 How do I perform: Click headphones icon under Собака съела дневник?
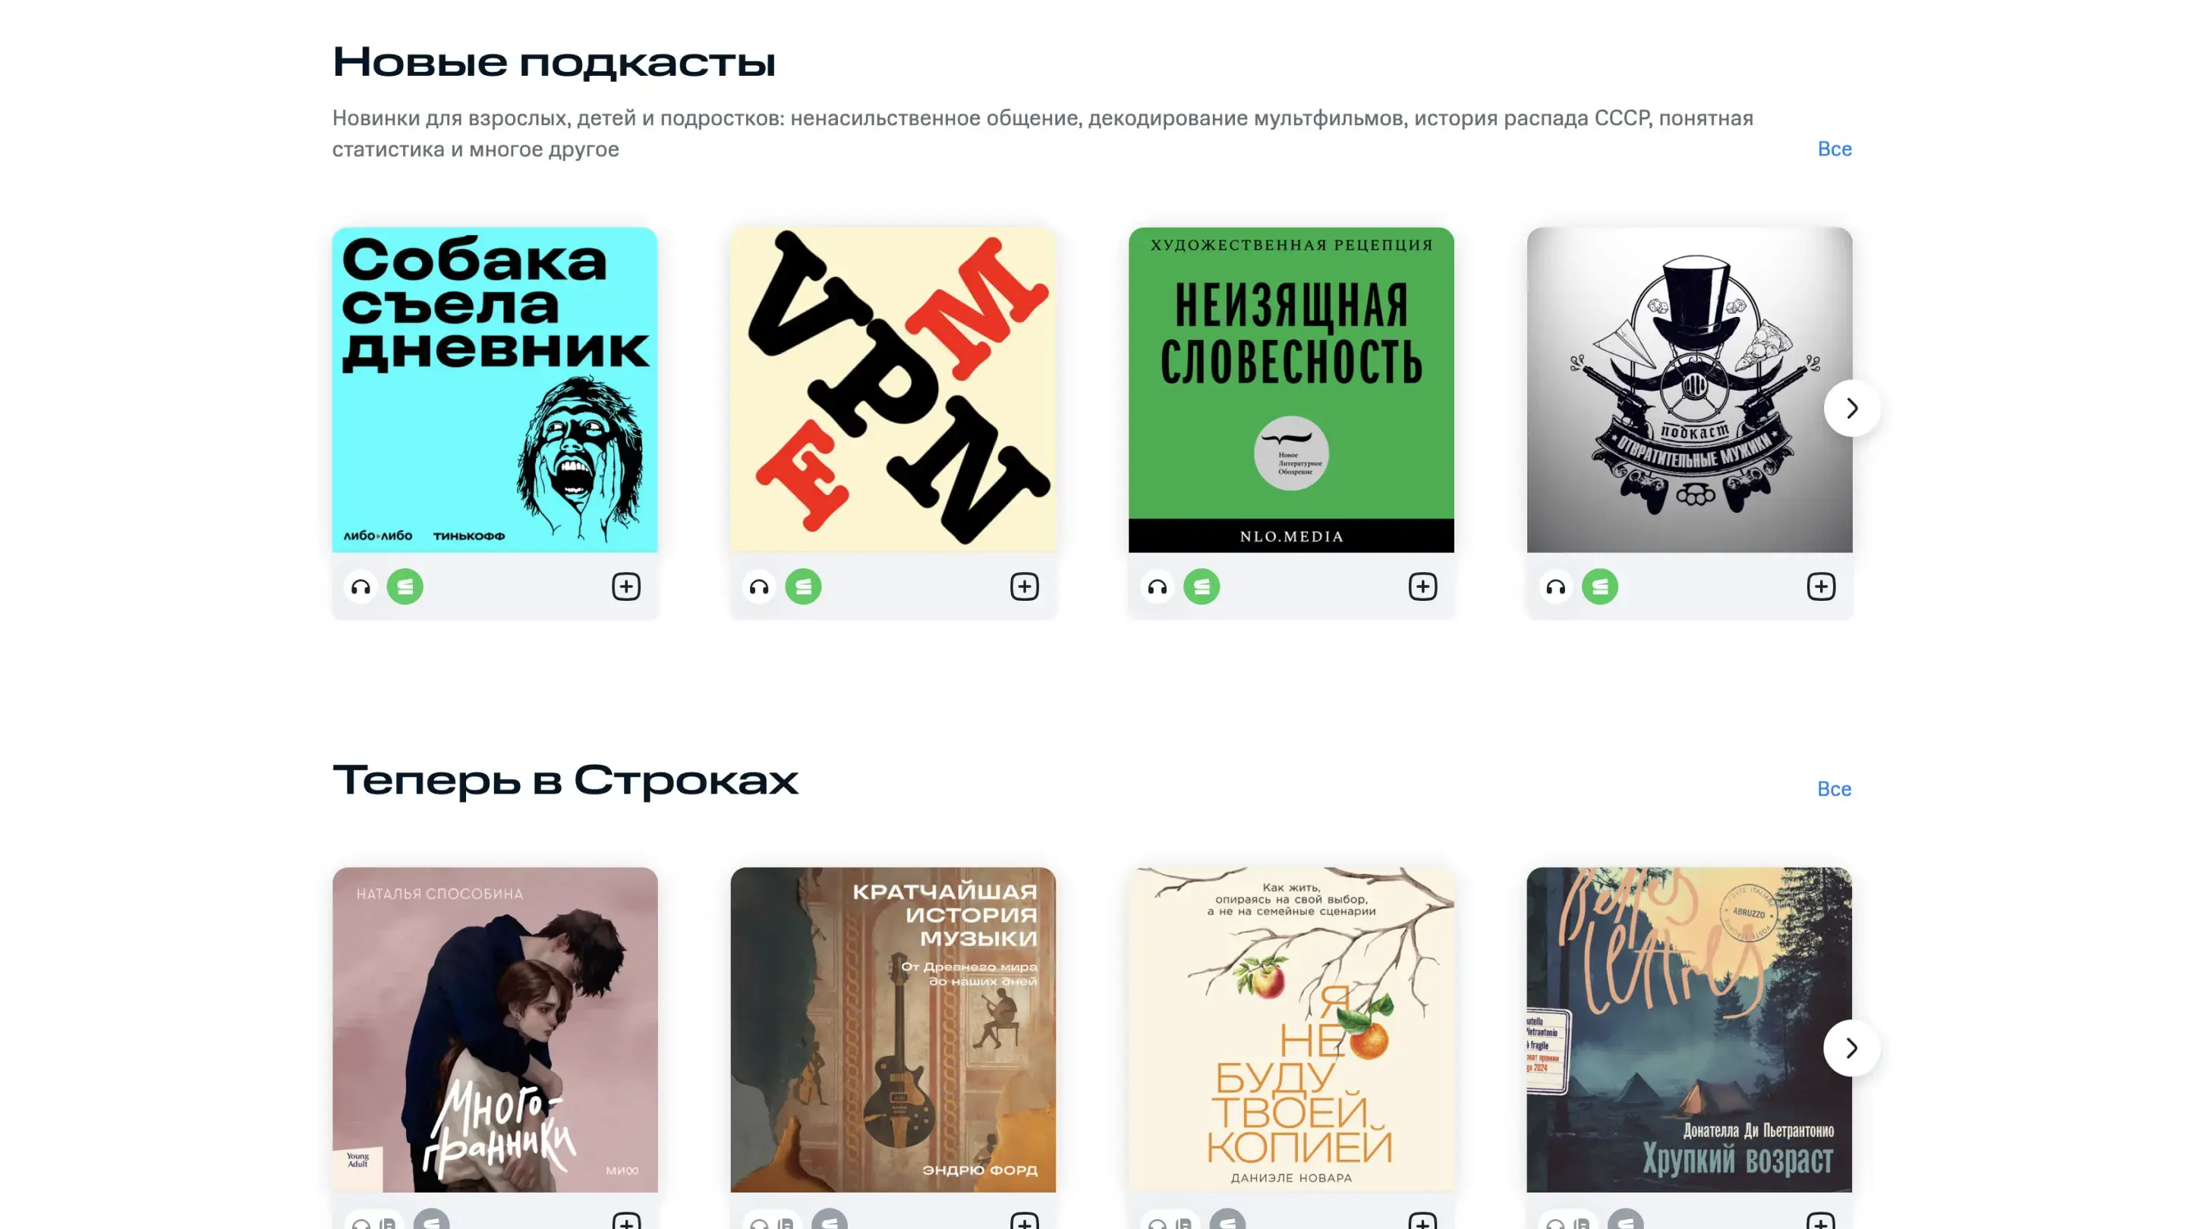[361, 587]
